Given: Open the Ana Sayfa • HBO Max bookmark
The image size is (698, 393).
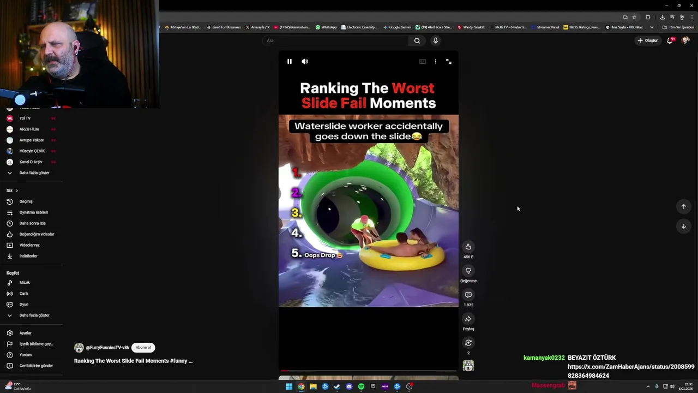Looking at the screenshot, I should point(624,27).
